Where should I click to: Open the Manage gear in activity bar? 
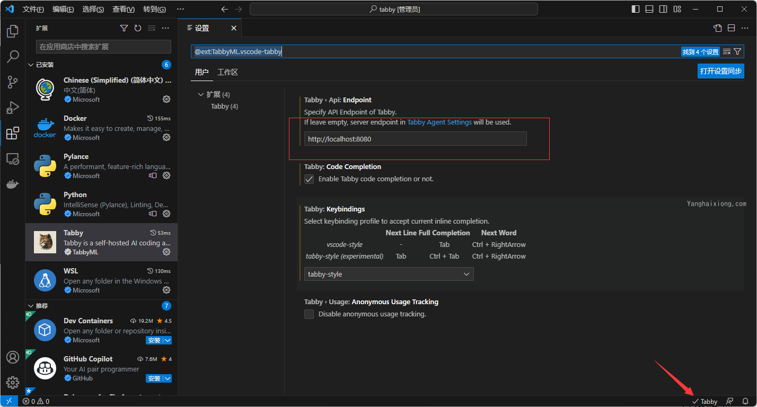(13, 383)
